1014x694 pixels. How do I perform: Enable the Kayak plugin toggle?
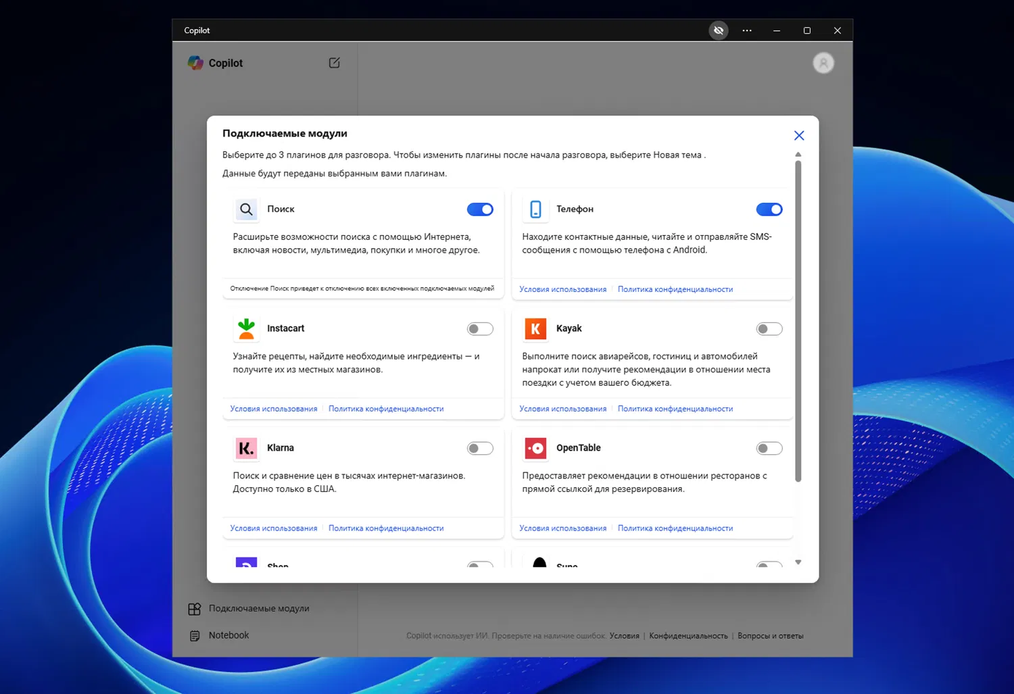769,329
